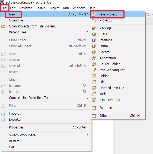The width and height of the screenshot is (153, 154).
Task: Choose Source Folder in New submenu
Action: [x=117, y=64]
